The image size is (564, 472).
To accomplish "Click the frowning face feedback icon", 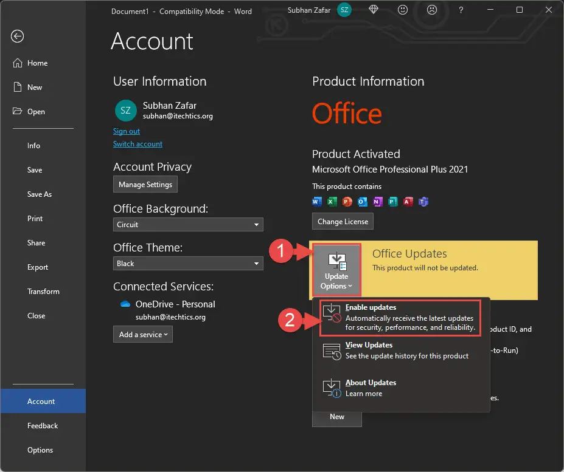I will pyautogui.click(x=431, y=10).
